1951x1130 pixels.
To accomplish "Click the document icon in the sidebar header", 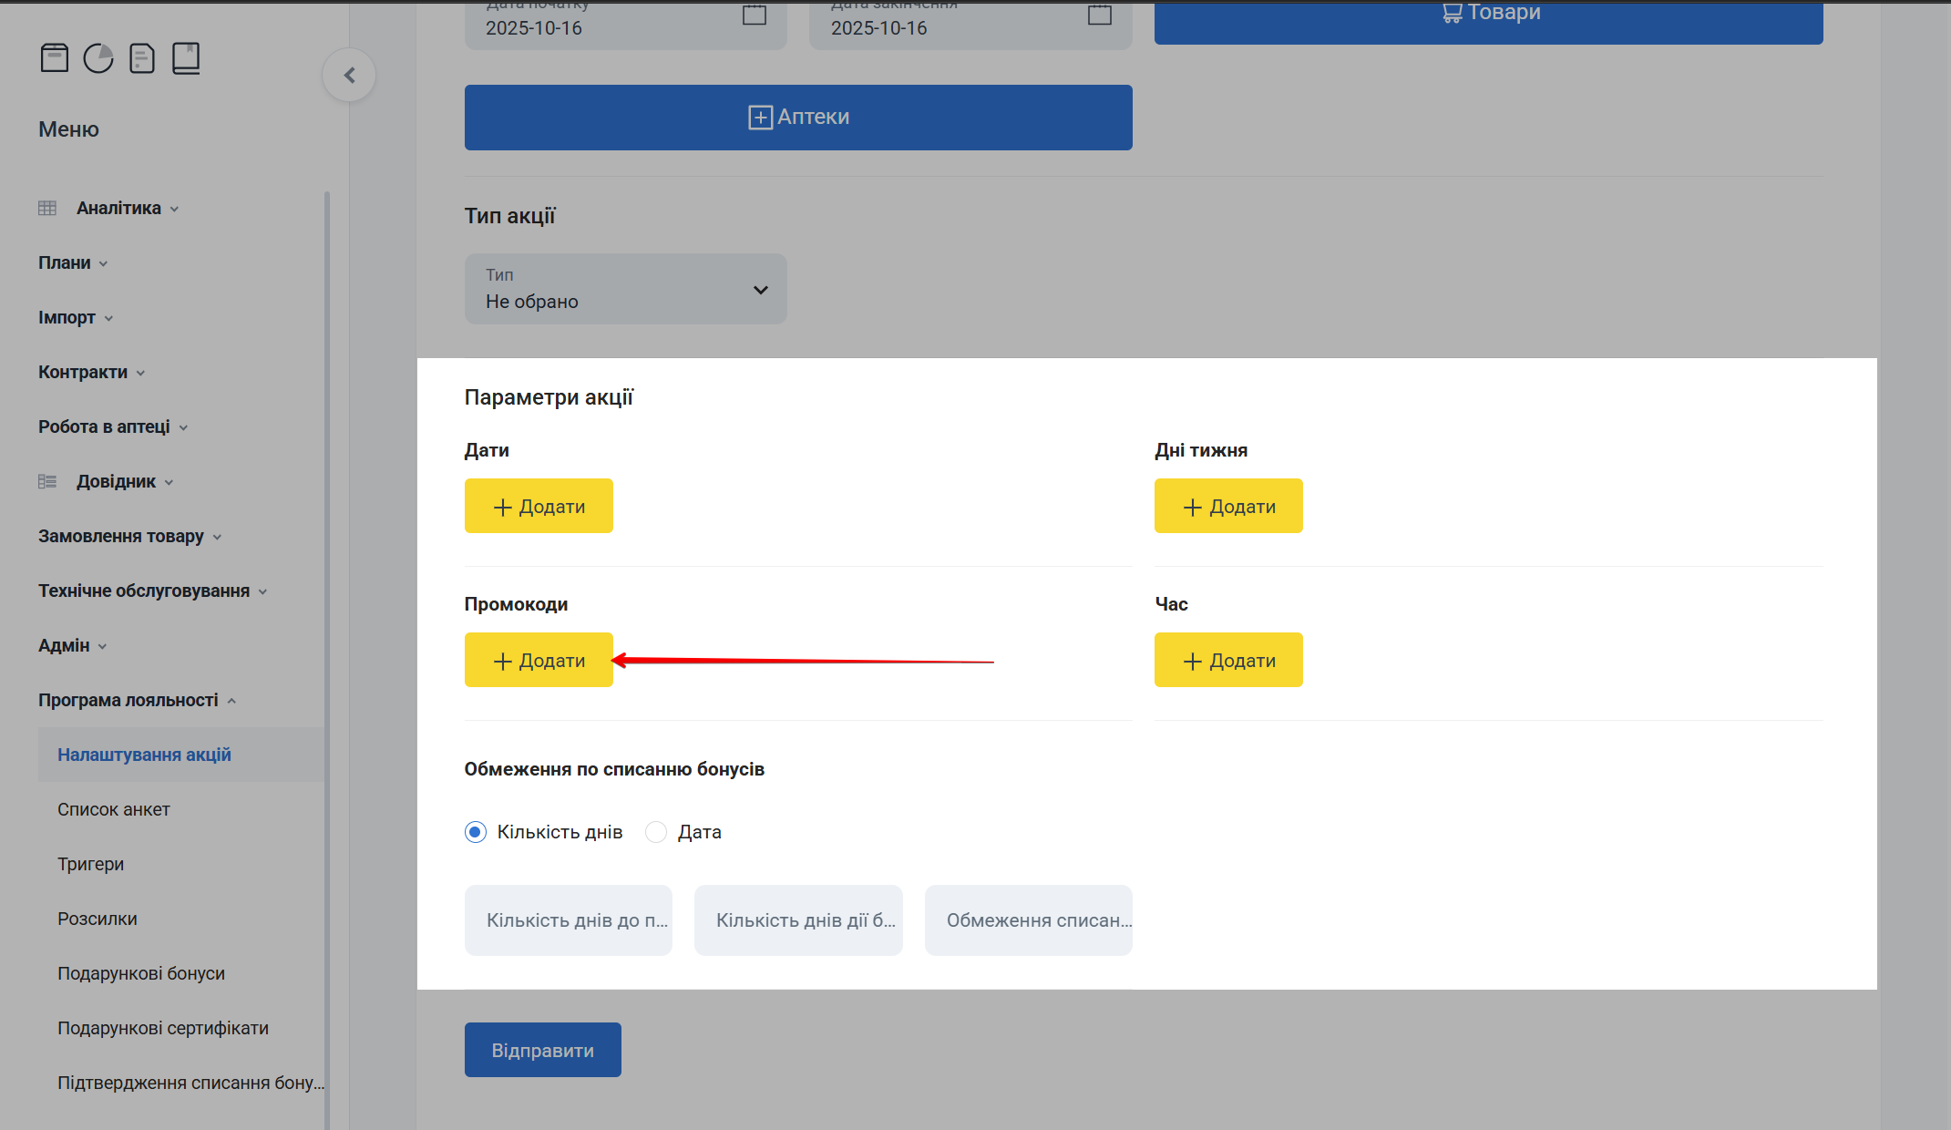I will pyautogui.click(x=142, y=58).
